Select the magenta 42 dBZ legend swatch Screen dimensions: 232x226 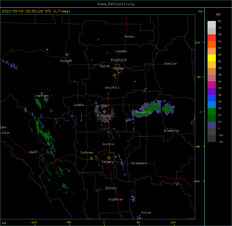coord(212,85)
